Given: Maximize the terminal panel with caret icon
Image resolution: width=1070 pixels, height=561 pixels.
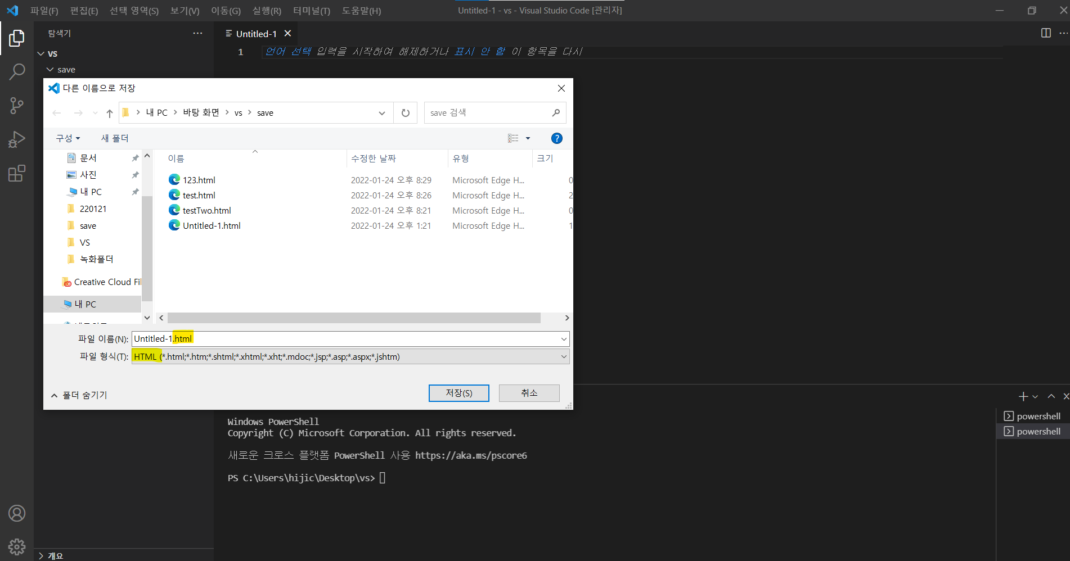Looking at the screenshot, I should [1051, 396].
